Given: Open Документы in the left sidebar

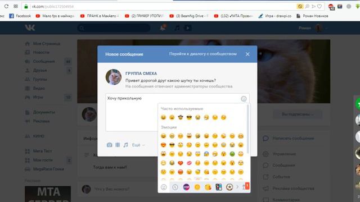Looking at the screenshot, I should coord(44,112).
